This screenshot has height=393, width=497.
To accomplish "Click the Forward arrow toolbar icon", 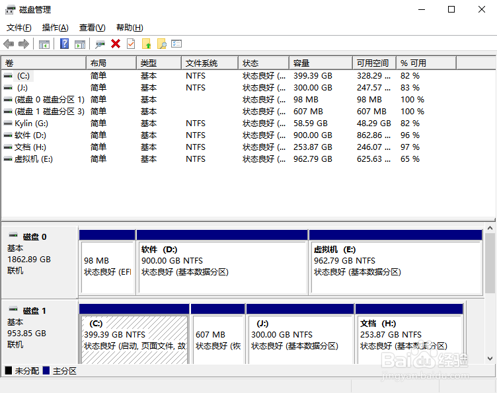I will pyautogui.click(x=24, y=44).
